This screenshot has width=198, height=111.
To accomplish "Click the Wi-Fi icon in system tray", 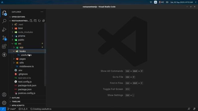I will pos(151,2).
